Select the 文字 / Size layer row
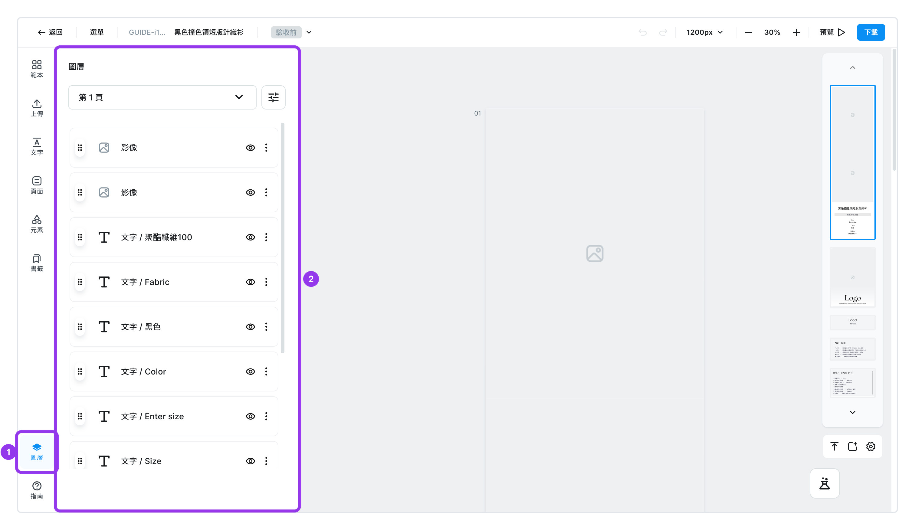Screen dimensions: 915x530 (x=174, y=456)
